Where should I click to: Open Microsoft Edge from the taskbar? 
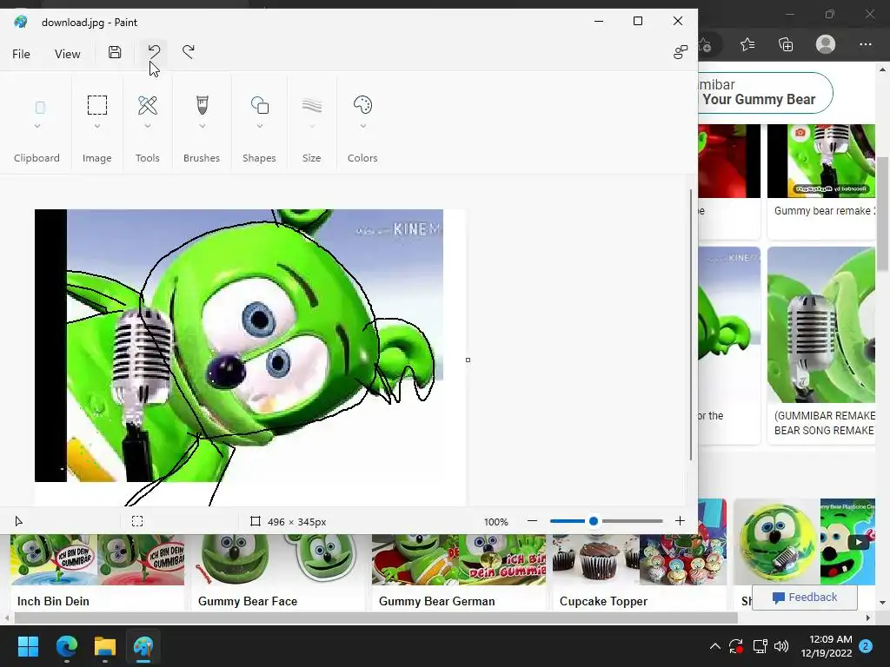click(67, 646)
